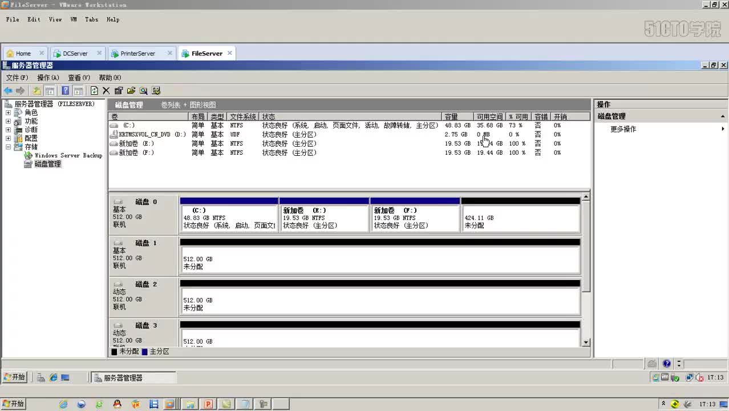729x411 pixels.
Task: Click the magnifier search toolbar icon
Action: tap(144, 91)
